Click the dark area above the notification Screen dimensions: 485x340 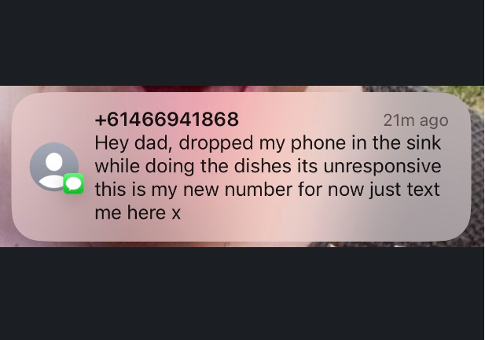click(242, 42)
